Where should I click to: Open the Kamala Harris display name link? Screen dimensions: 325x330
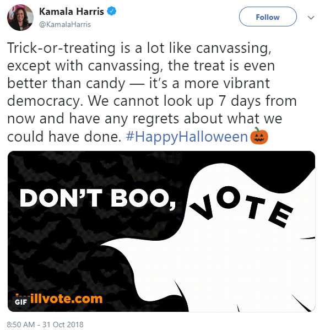pos(72,12)
